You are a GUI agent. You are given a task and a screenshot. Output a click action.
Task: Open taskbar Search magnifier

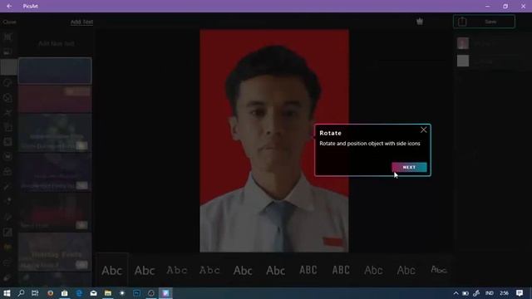point(21,293)
